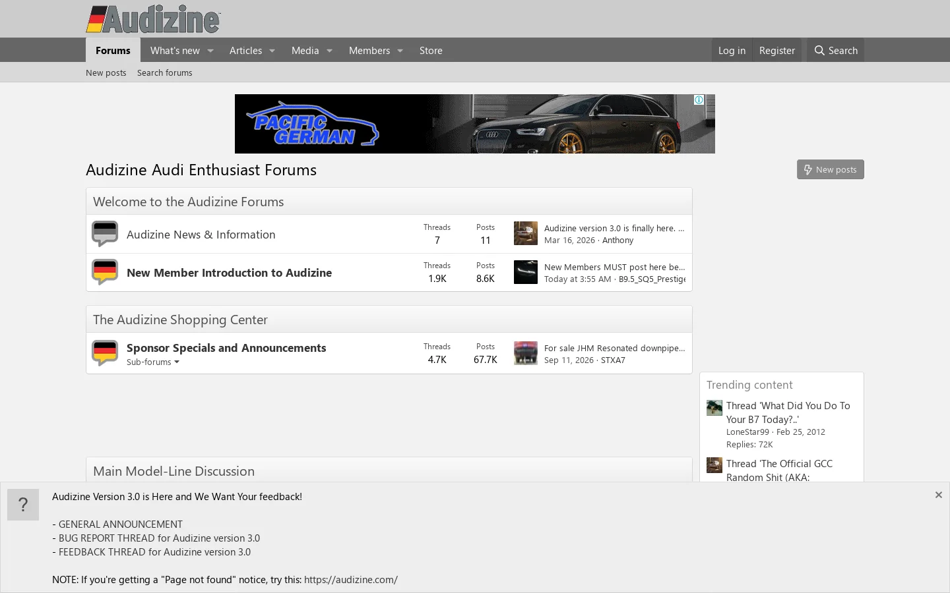Viewport: 950px width, 593px height.
Task: Open BUG REPORT THREAD link in notice
Action: [x=159, y=538]
